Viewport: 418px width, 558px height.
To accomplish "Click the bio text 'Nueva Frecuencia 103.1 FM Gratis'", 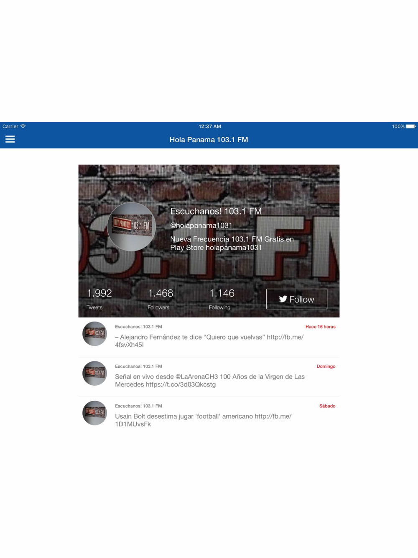I will coord(232,243).
